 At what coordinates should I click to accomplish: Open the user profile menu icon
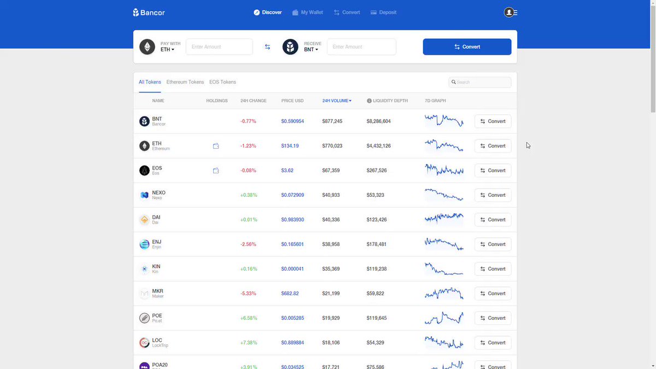click(511, 12)
